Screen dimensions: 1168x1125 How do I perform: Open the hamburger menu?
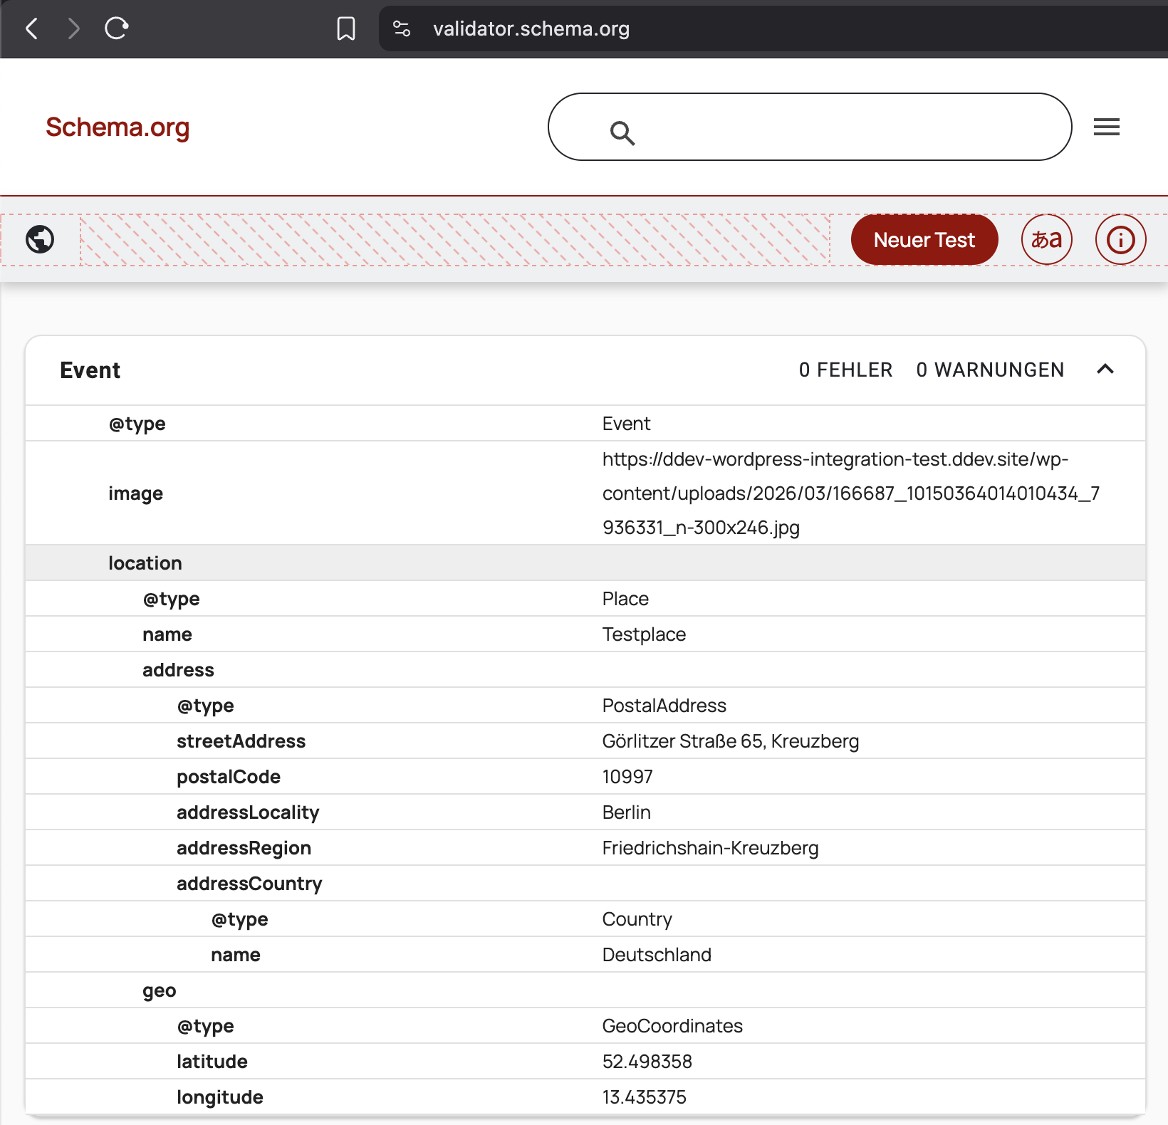[x=1106, y=127]
